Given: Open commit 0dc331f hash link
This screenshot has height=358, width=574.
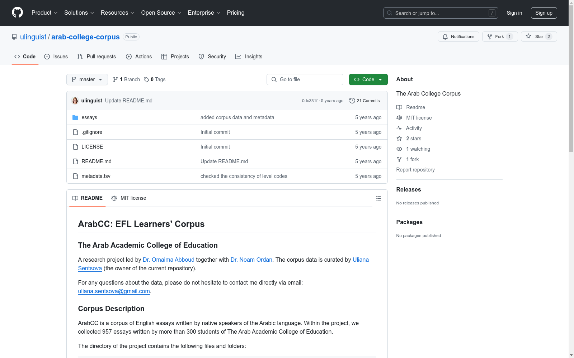Looking at the screenshot, I should [310, 101].
